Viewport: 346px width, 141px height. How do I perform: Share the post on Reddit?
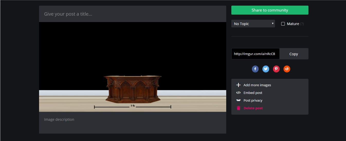[x=287, y=69]
